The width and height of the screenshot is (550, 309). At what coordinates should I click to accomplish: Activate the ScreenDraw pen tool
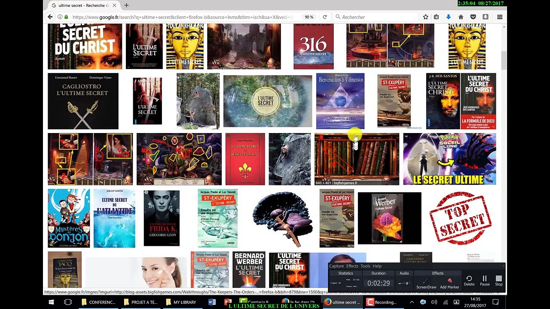426,283
